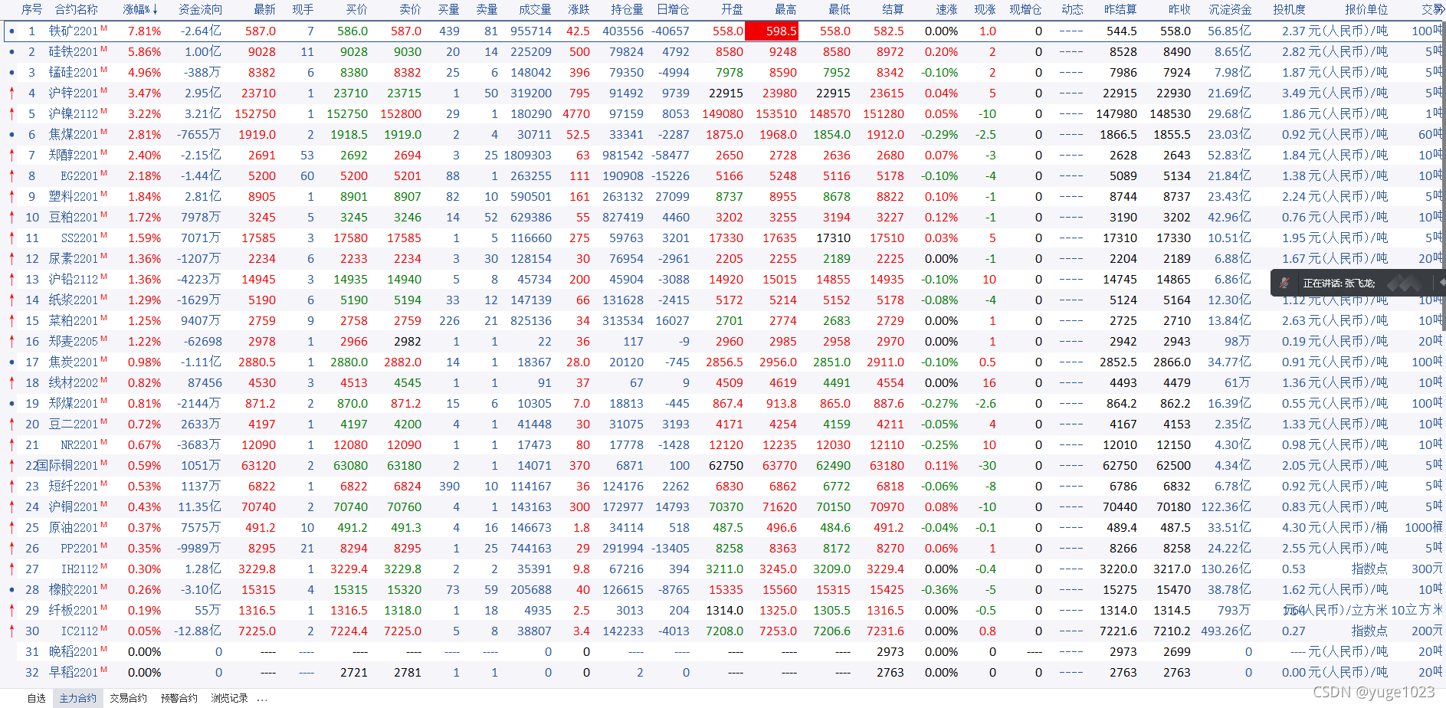This screenshot has height=708, width=1446.
Task: Click the 最新 column header
Action: coord(264,9)
